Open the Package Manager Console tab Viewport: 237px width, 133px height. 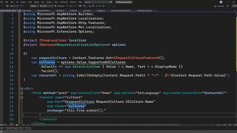point(14,128)
